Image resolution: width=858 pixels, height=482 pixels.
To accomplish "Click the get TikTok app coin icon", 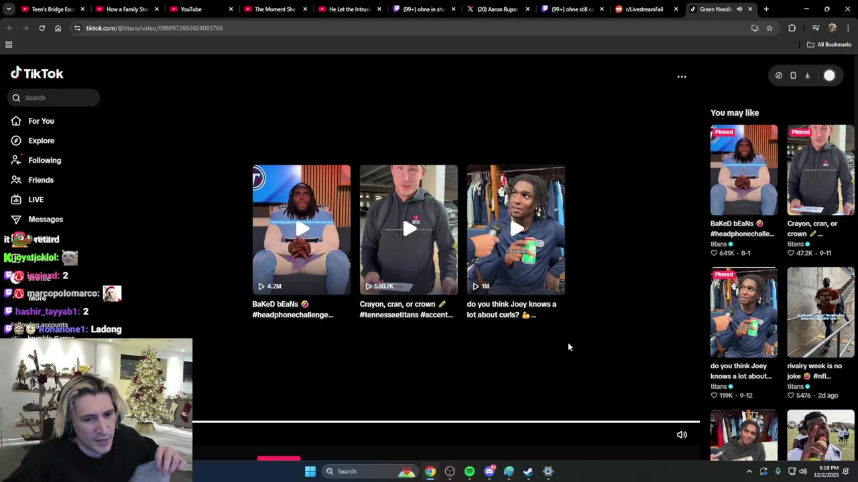I will pyautogui.click(x=778, y=76).
